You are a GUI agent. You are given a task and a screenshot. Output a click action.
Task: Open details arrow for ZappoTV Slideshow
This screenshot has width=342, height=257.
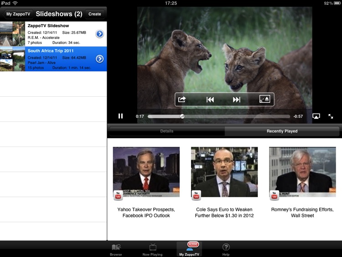click(100, 34)
